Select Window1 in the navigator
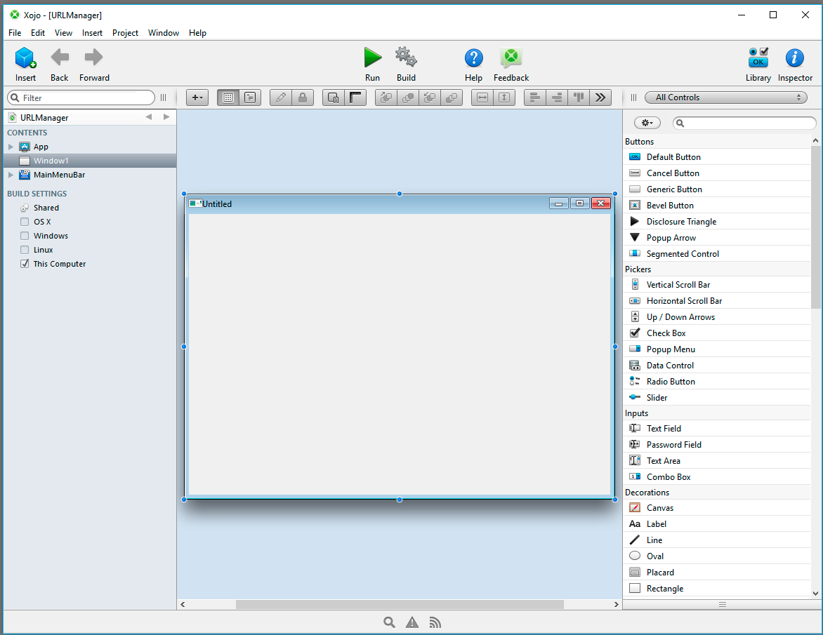 coord(91,161)
